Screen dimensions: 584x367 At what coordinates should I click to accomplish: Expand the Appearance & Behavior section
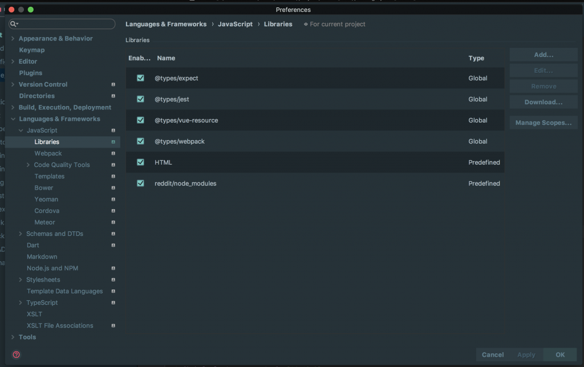(13, 39)
